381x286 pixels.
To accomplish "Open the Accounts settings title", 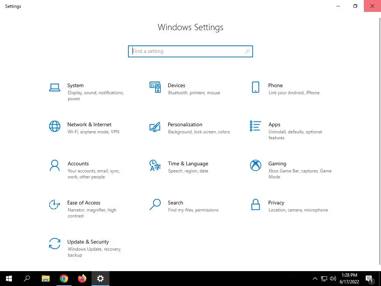I will pyautogui.click(x=78, y=164).
